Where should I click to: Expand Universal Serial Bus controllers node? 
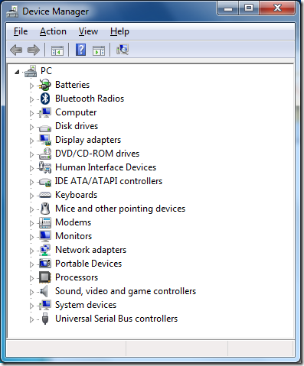point(31,319)
